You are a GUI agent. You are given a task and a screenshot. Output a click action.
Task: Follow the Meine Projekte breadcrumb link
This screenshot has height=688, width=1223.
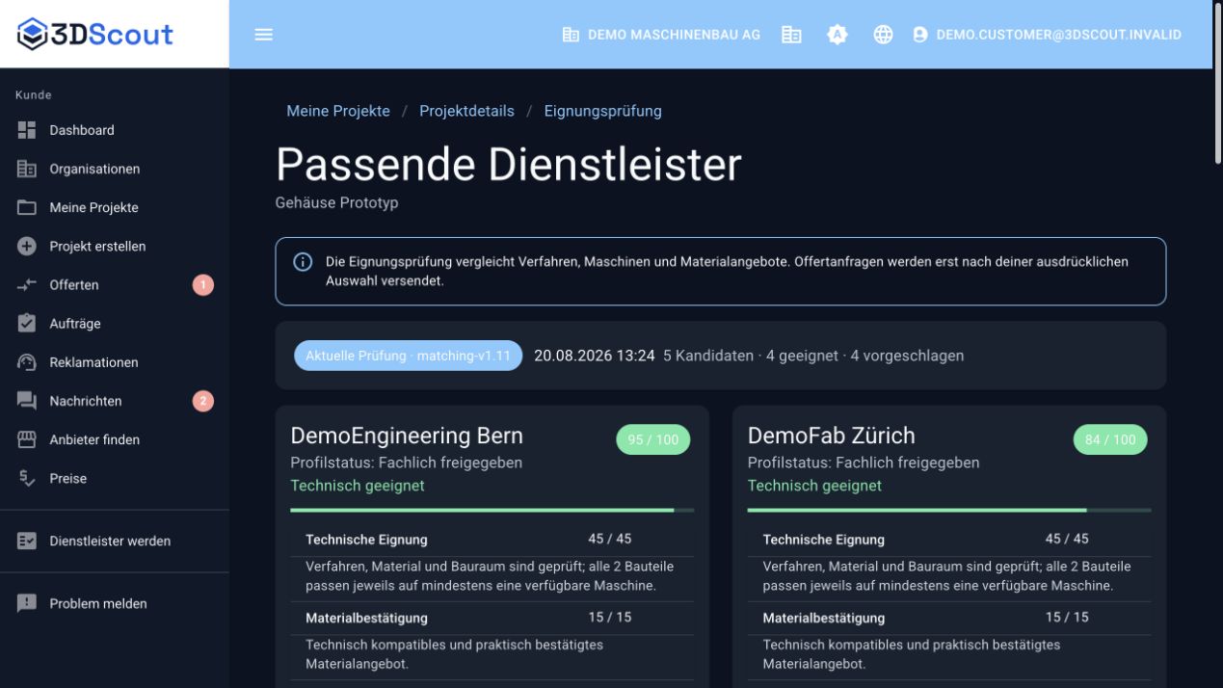point(338,111)
